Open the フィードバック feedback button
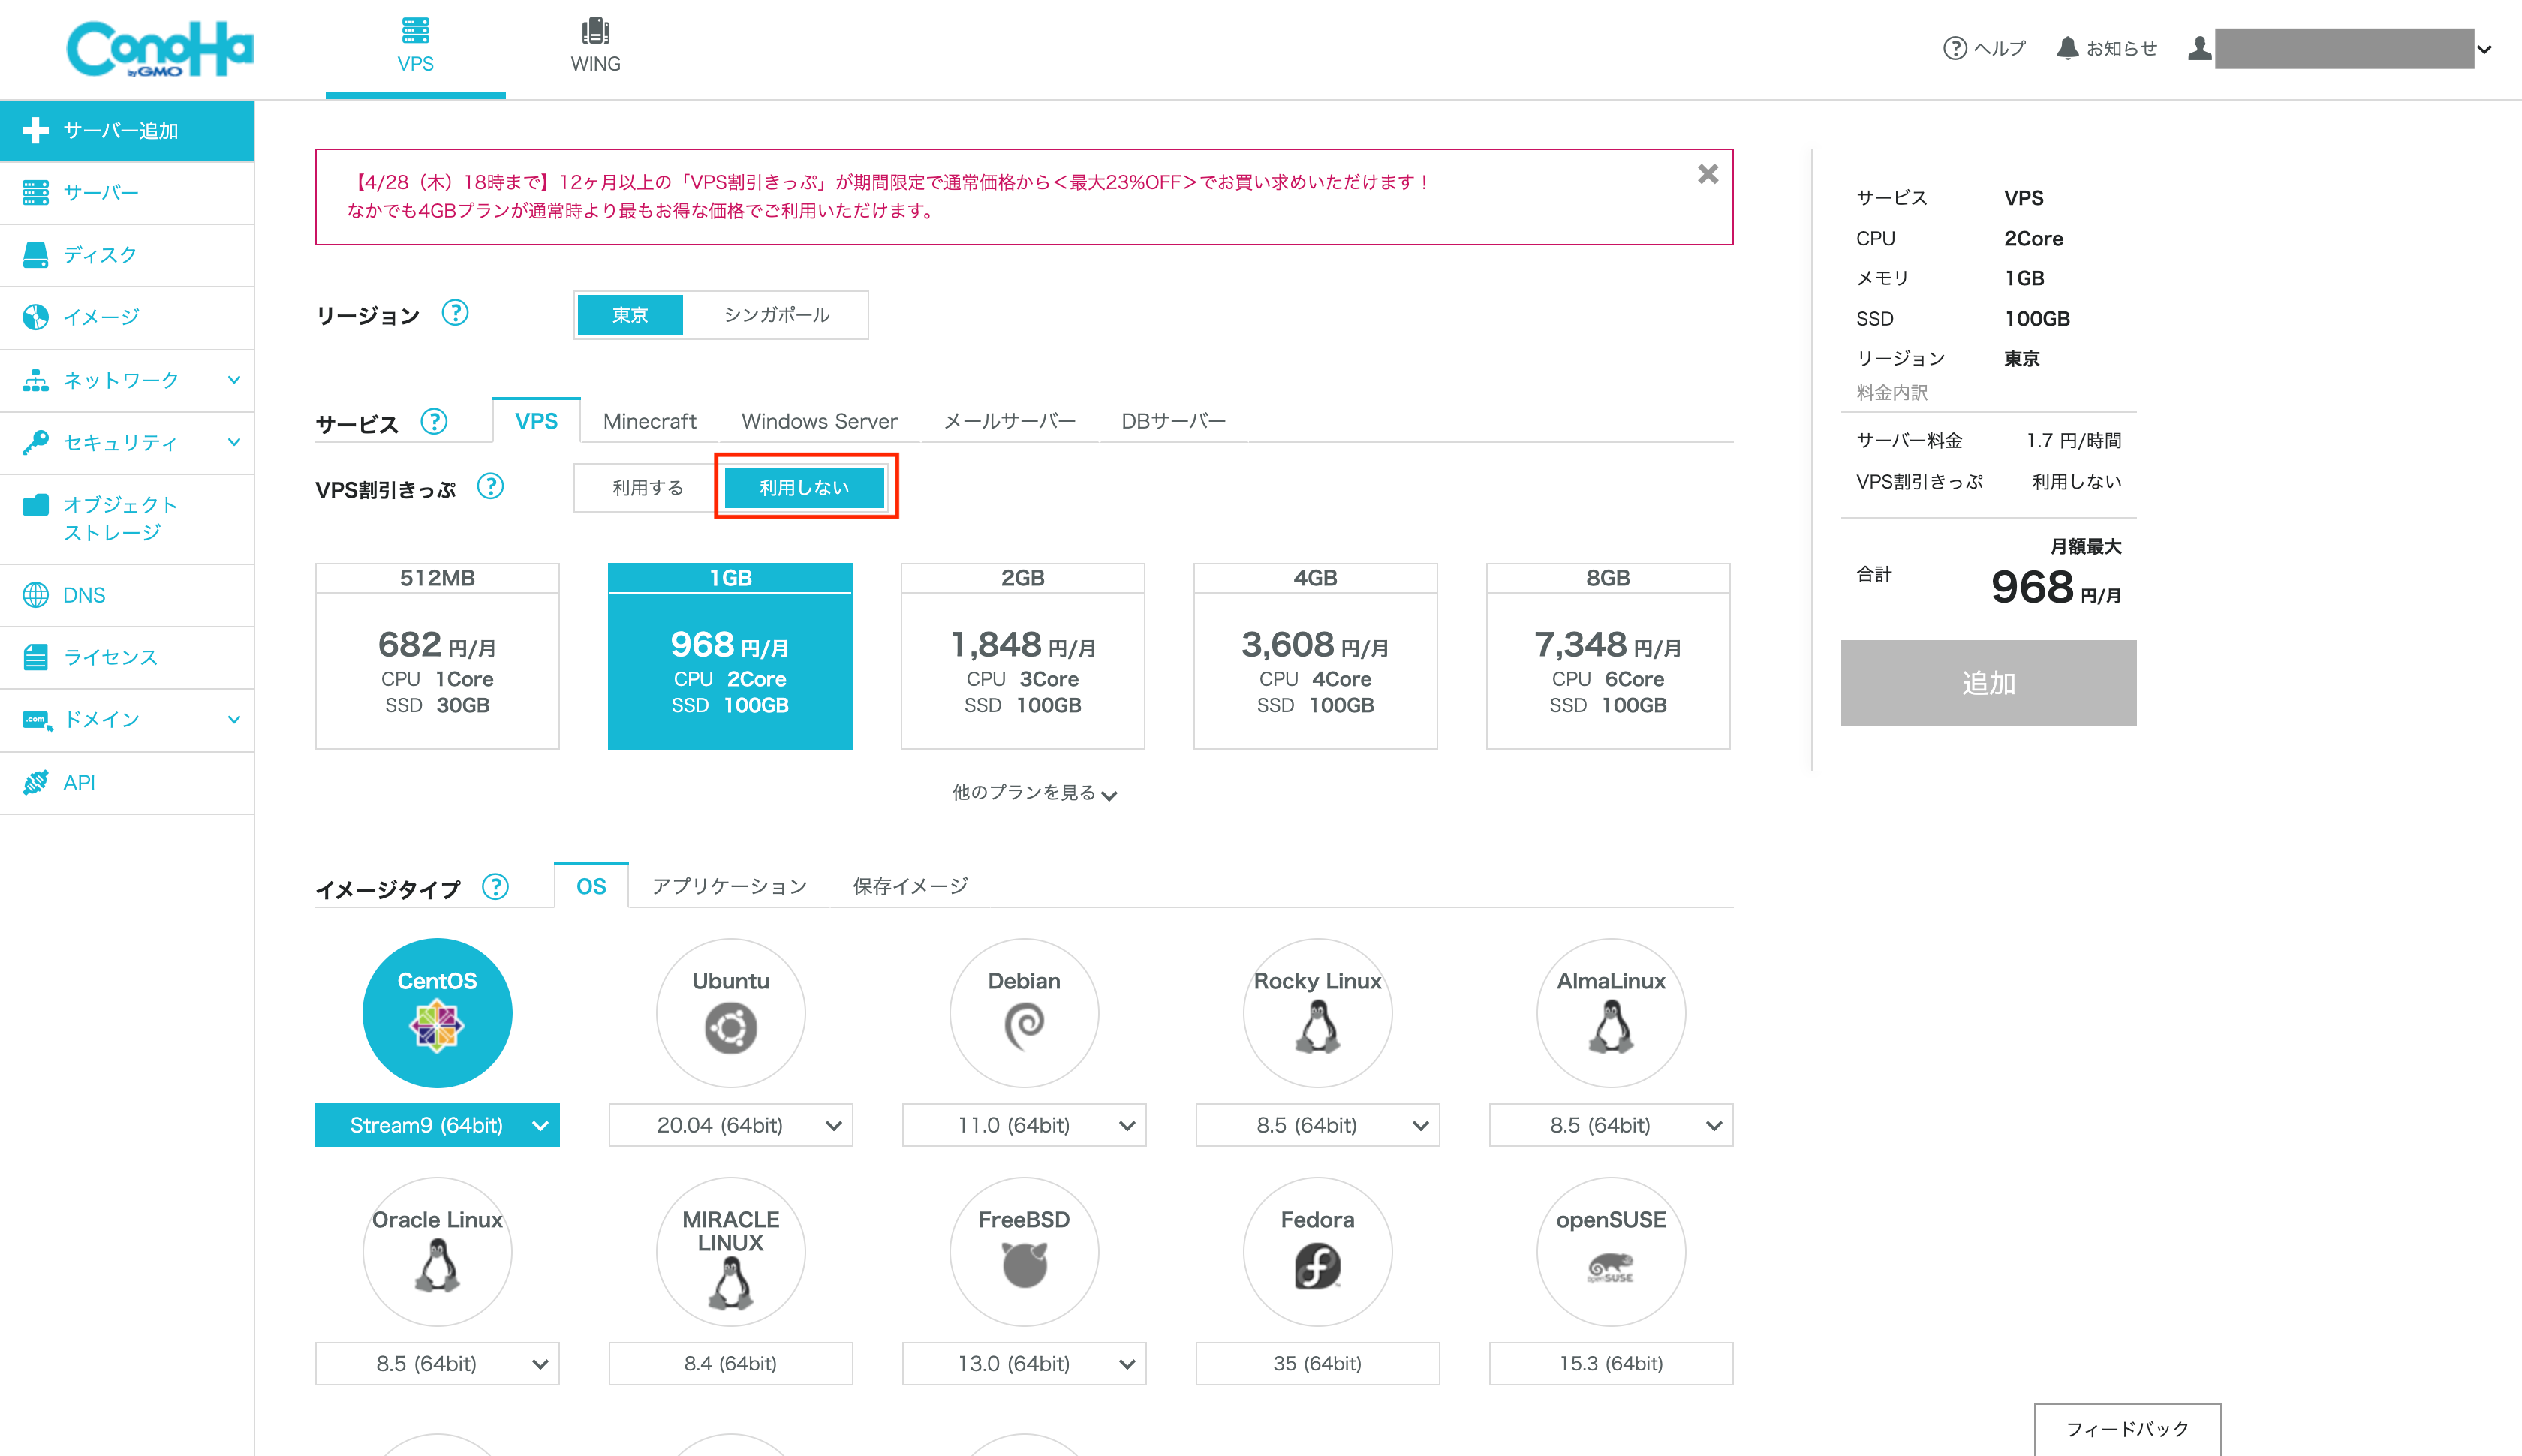 [x=2127, y=1429]
